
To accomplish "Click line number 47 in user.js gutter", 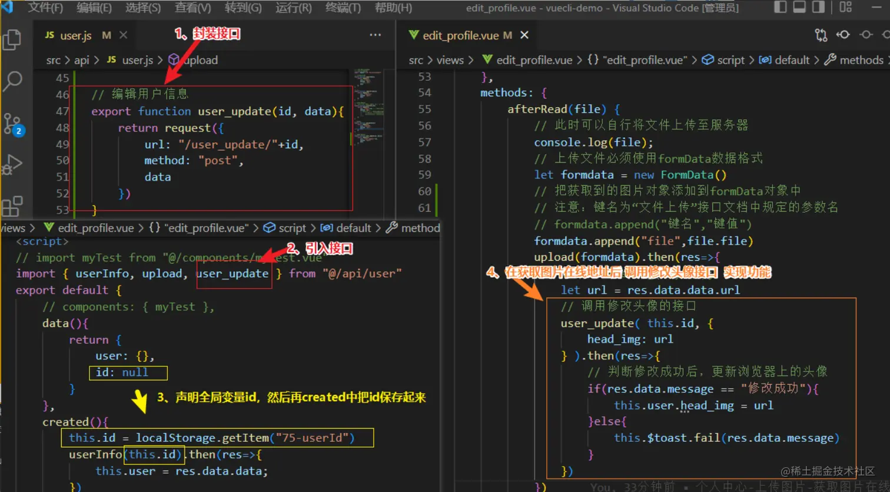I will (62, 111).
